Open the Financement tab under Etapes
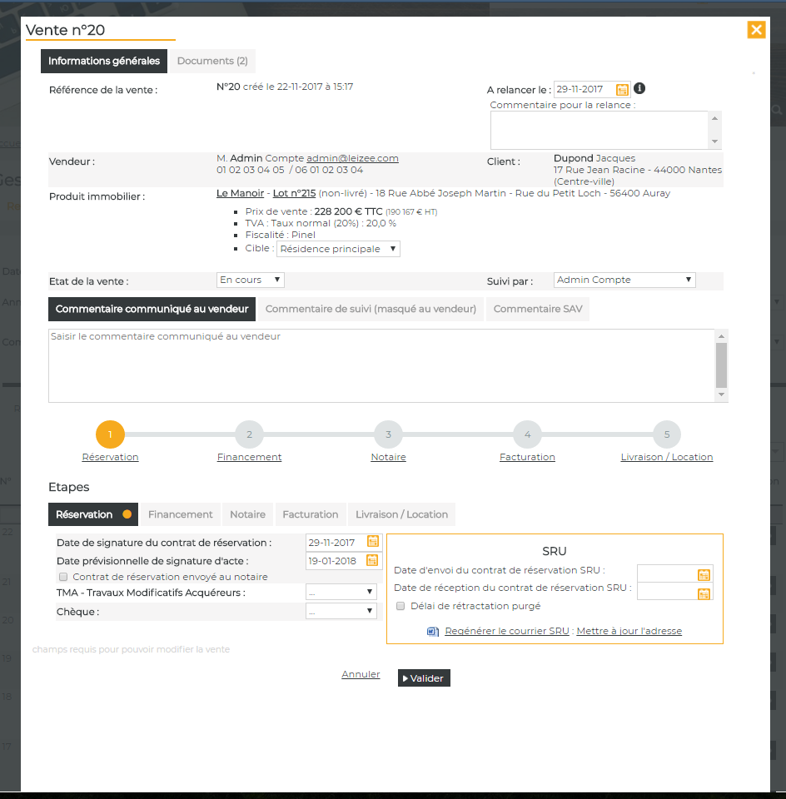The height and width of the screenshot is (799, 786). pyautogui.click(x=181, y=514)
